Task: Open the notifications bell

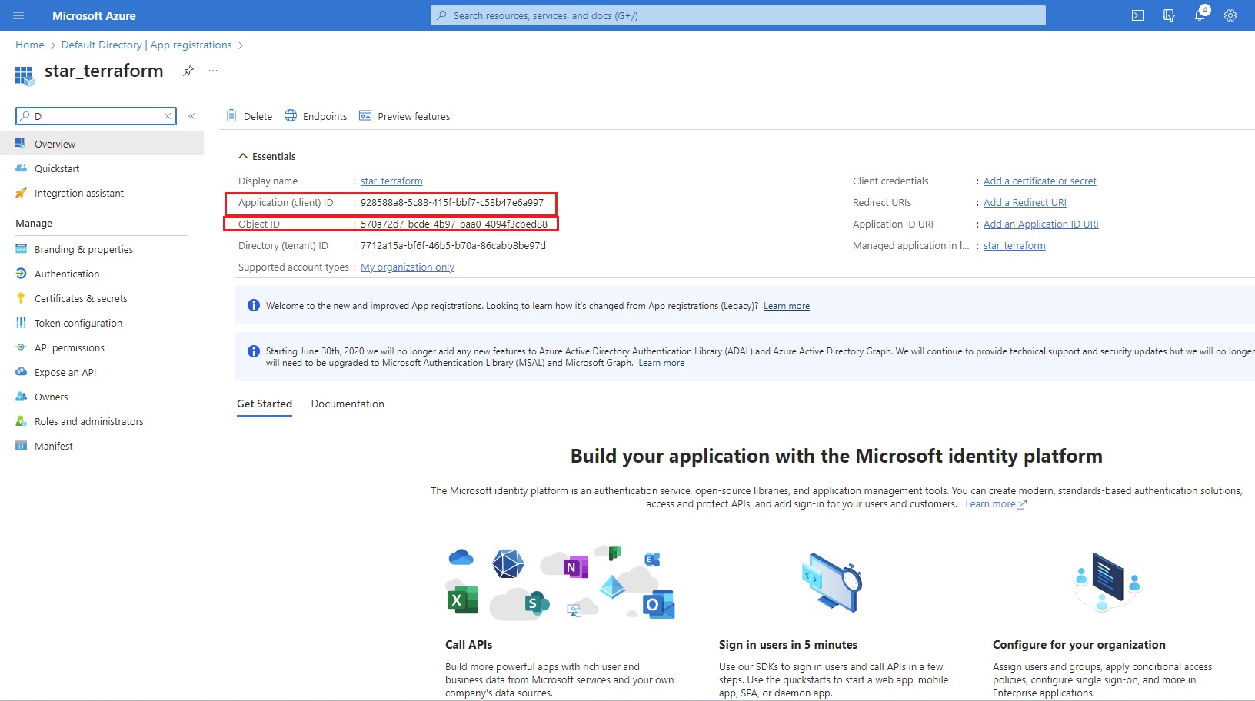Action: coord(1200,15)
